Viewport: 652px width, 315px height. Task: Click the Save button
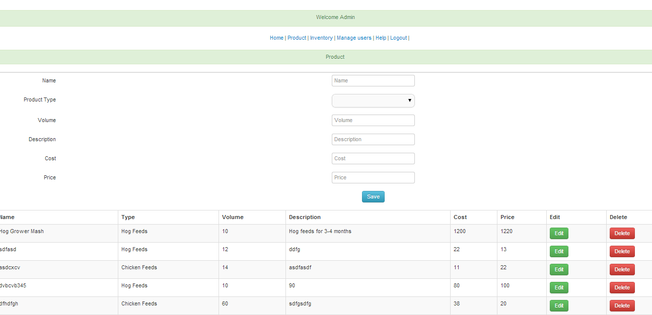point(373,196)
